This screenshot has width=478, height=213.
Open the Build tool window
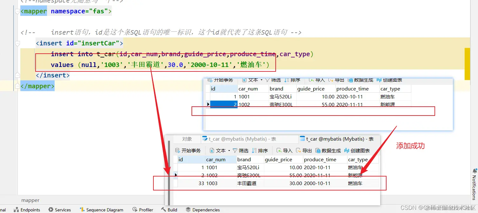click(x=169, y=210)
